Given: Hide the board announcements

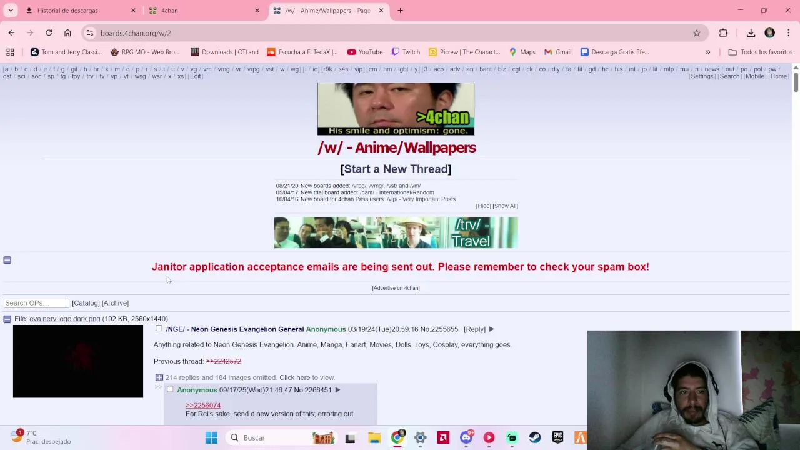Looking at the screenshot, I should click(x=483, y=206).
